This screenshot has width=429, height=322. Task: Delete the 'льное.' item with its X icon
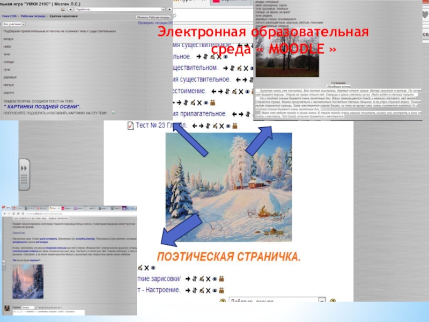(x=219, y=57)
